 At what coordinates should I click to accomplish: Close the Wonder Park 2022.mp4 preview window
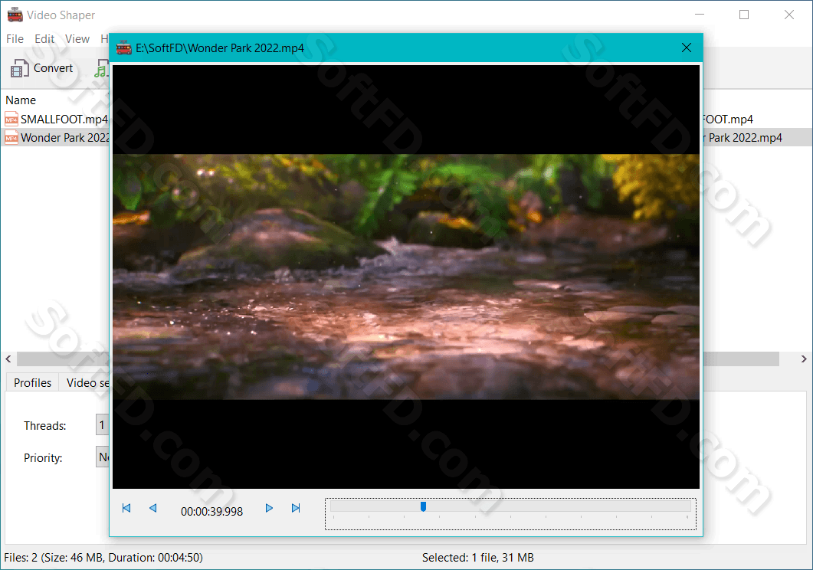687,47
